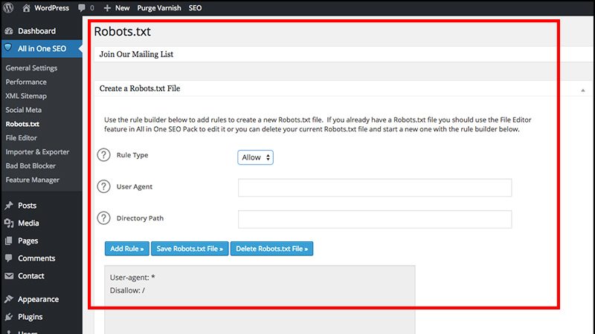Viewport: 595px width, 334px height.
Task: Click the Dashboard gauge icon in sidebar
Action: pyautogui.click(x=8, y=31)
